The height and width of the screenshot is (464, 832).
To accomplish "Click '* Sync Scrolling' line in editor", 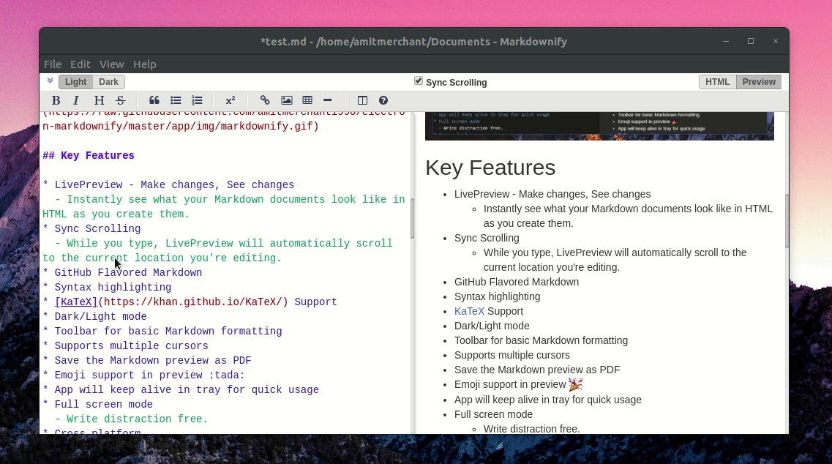I will point(91,229).
